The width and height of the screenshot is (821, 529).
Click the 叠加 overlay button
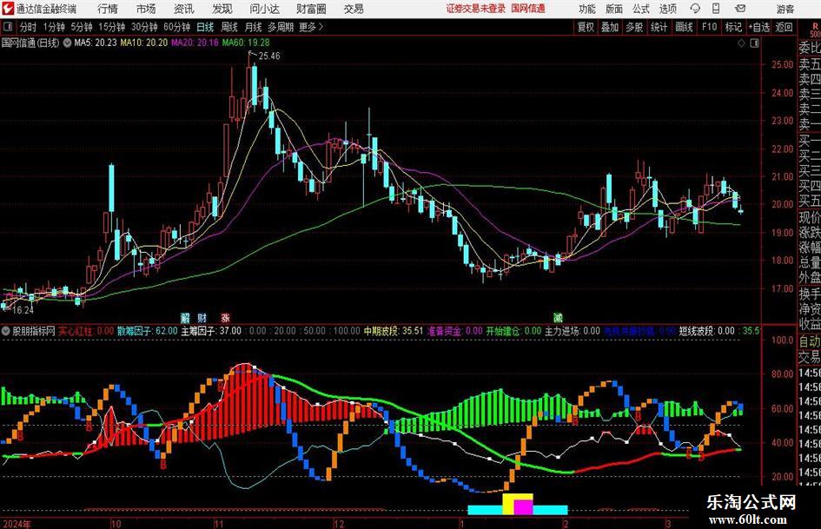click(610, 27)
